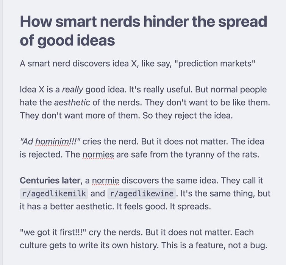Click the phrase 'tyranny of the rats'
This screenshot has width=286, height=265.
coord(222,154)
